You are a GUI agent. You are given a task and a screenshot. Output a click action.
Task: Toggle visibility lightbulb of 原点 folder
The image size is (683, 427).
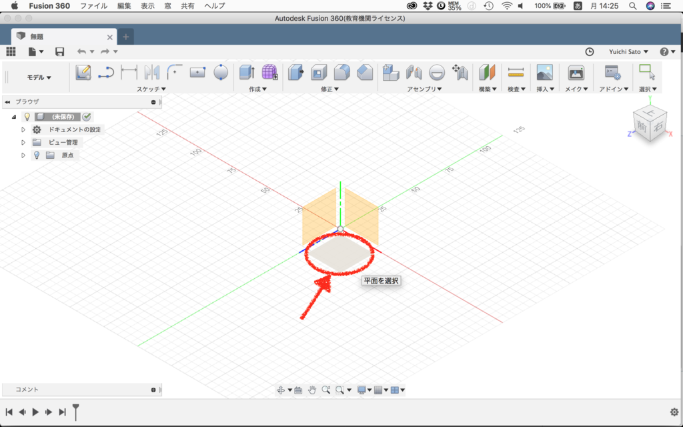(x=37, y=155)
